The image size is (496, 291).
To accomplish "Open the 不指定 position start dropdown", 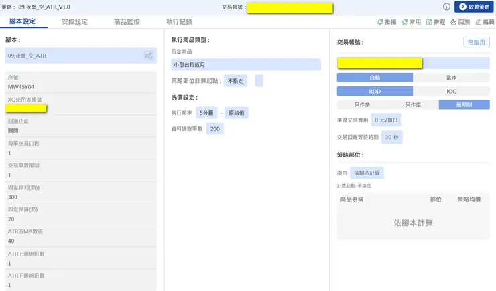I will [x=235, y=80].
